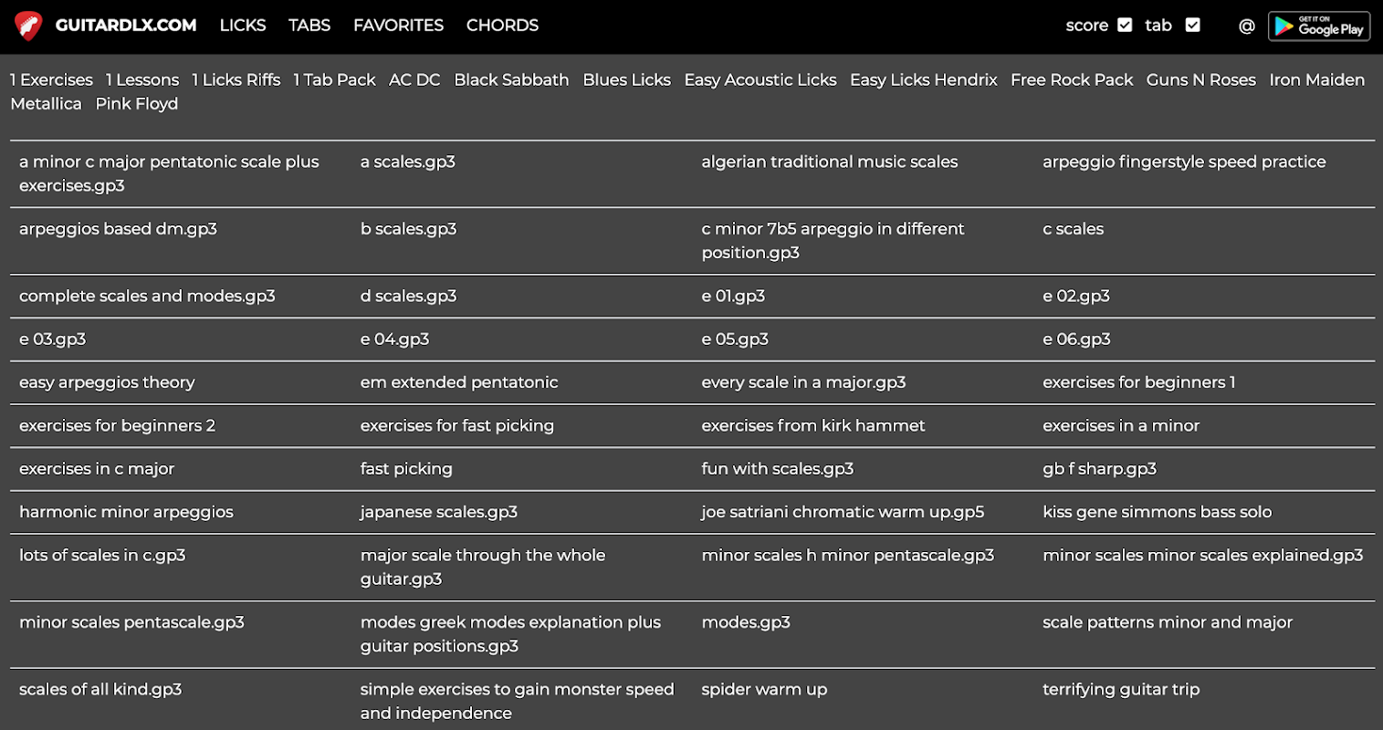Open the Get it on Google Play badge
This screenshot has width=1383, height=730.
point(1319,26)
